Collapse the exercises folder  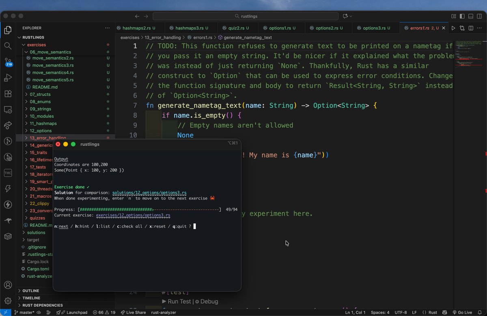(65, 45)
